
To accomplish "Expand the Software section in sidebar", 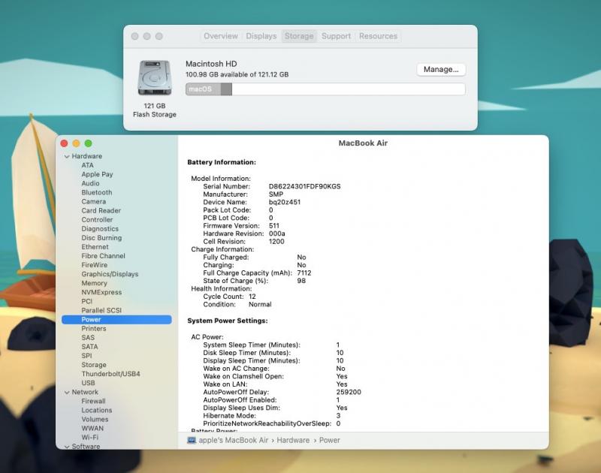I will coord(65,447).
